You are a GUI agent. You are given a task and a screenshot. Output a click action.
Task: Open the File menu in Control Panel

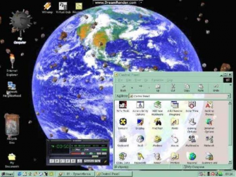(120, 80)
